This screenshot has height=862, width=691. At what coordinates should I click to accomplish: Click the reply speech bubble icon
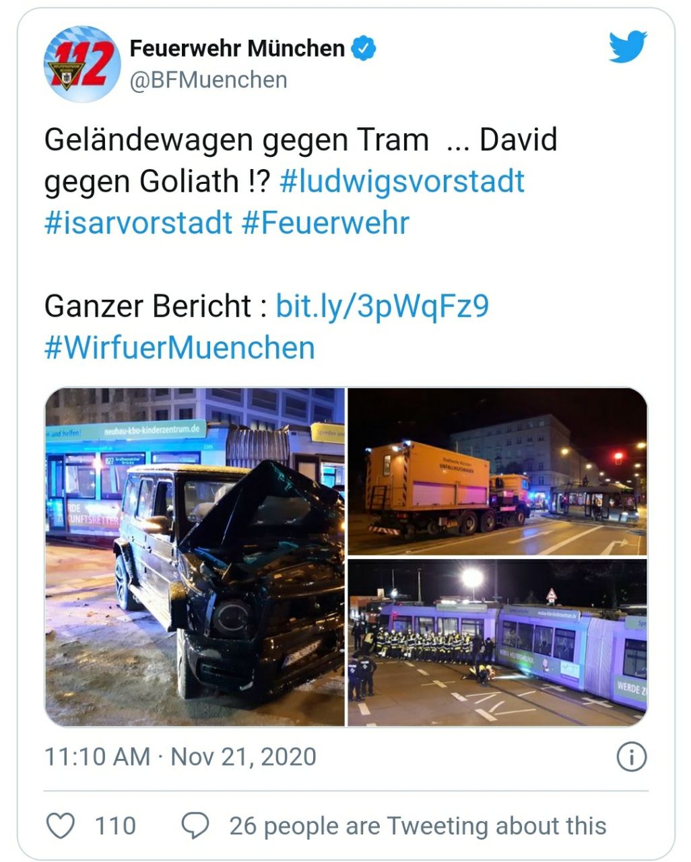tap(195, 826)
